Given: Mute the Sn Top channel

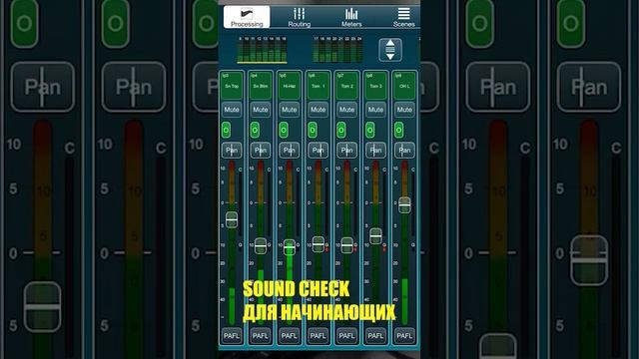Looking at the screenshot, I should pyautogui.click(x=232, y=110).
